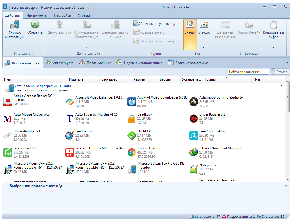
Task: Sort list by the Издатель column header
Action: click(x=76, y=79)
